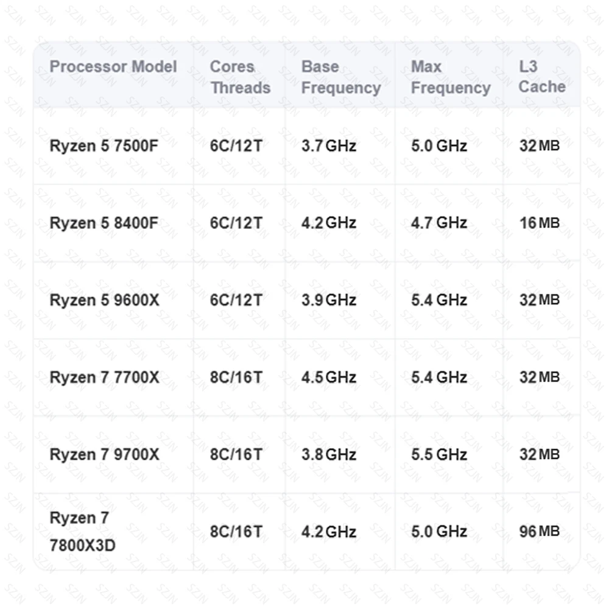Click the L3 Cache column header
Viewport: 609px width, 609px height.
(x=541, y=77)
